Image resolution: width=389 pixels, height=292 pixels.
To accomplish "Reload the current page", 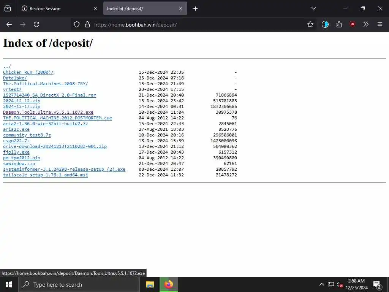I will pyautogui.click(x=36, y=24).
